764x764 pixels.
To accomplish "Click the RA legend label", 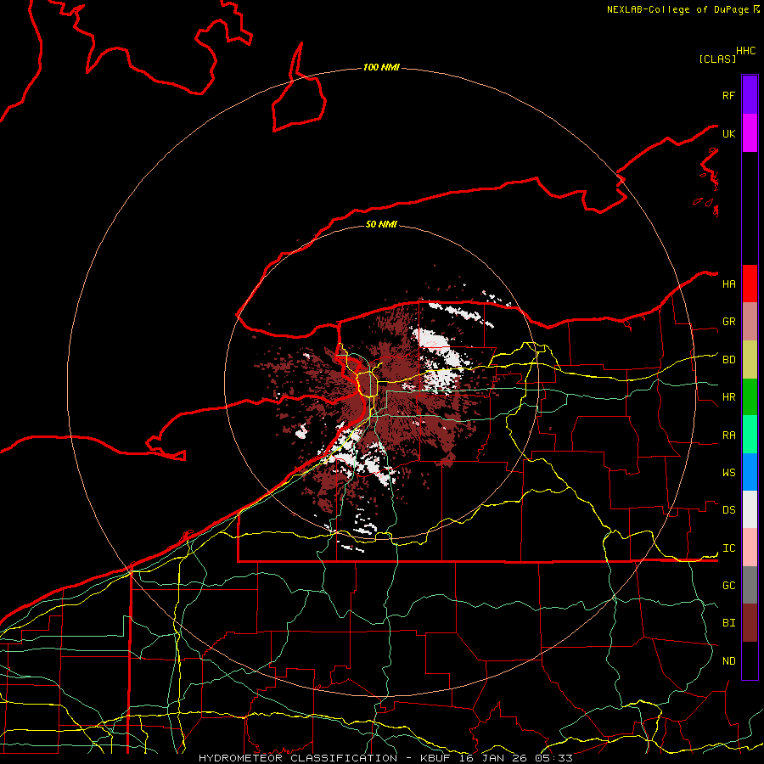I will pyautogui.click(x=728, y=435).
